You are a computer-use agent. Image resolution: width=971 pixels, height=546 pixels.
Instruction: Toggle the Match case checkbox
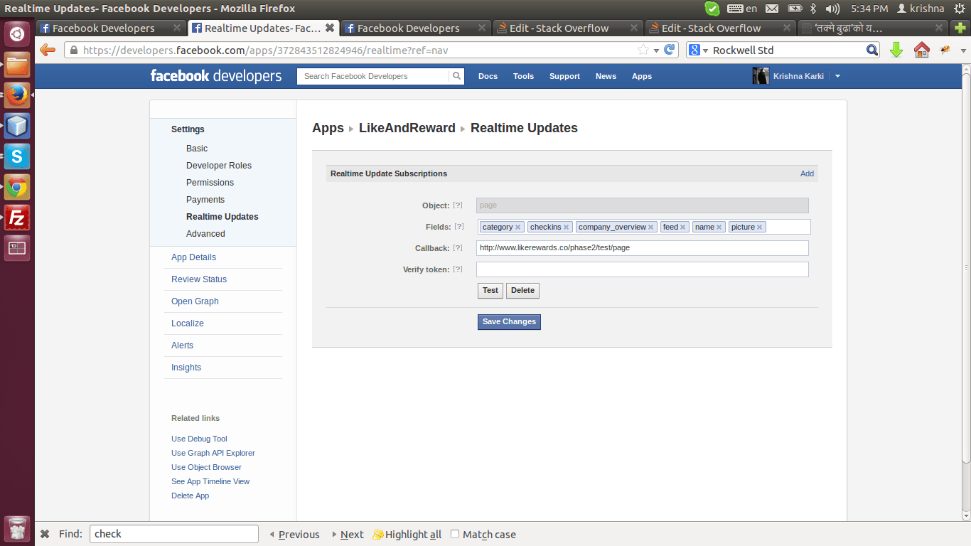[x=455, y=534]
